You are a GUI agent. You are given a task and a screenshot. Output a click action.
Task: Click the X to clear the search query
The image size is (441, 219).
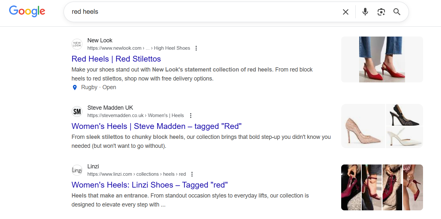[x=346, y=12]
